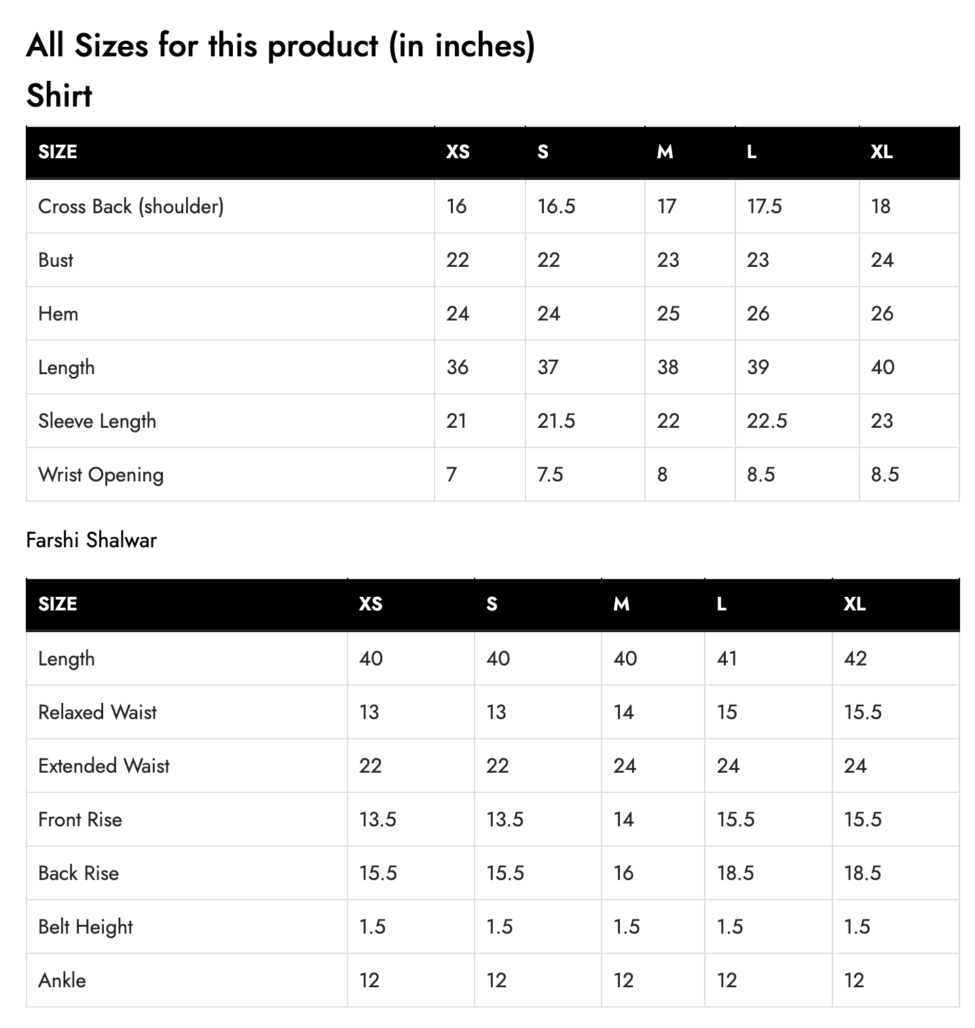Click the Extended Waist row label
Image resolution: width=975 pixels, height=1028 pixels.
point(104,765)
